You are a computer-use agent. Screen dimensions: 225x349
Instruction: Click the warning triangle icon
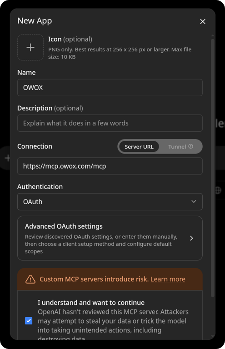(30, 279)
